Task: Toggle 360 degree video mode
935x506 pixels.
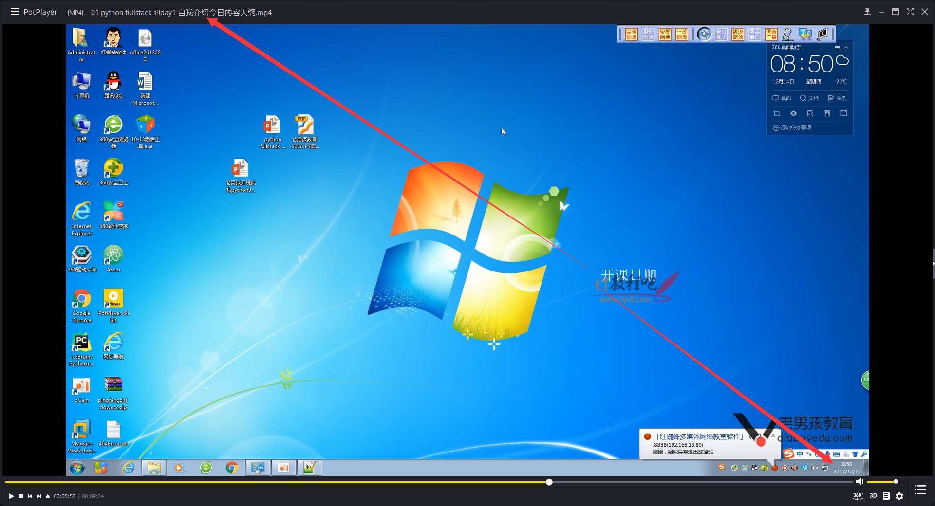Action: pyautogui.click(x=858, y=496)
